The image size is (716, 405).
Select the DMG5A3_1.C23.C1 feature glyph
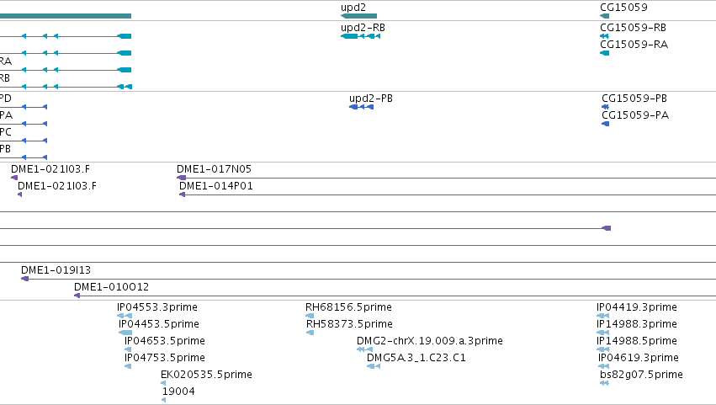374,366
